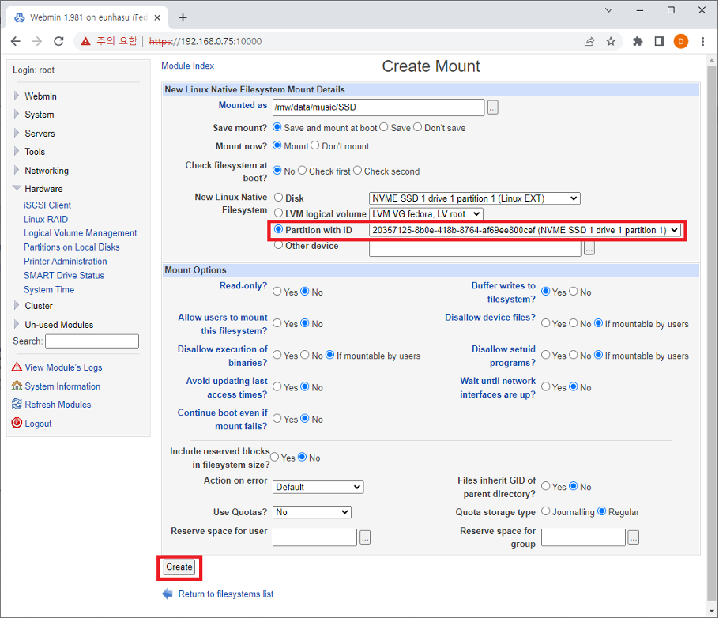
Task: Click the Refresh Modules icon
Action: [x=17, y=405]
